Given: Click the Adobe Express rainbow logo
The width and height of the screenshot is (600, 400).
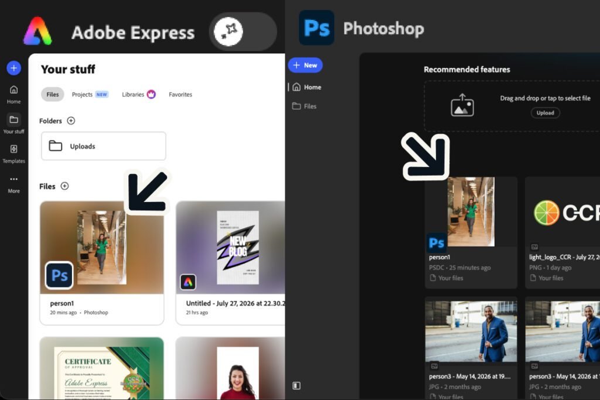Looking at the screenshot, I should pyautogui.click(x=37, y=32).
